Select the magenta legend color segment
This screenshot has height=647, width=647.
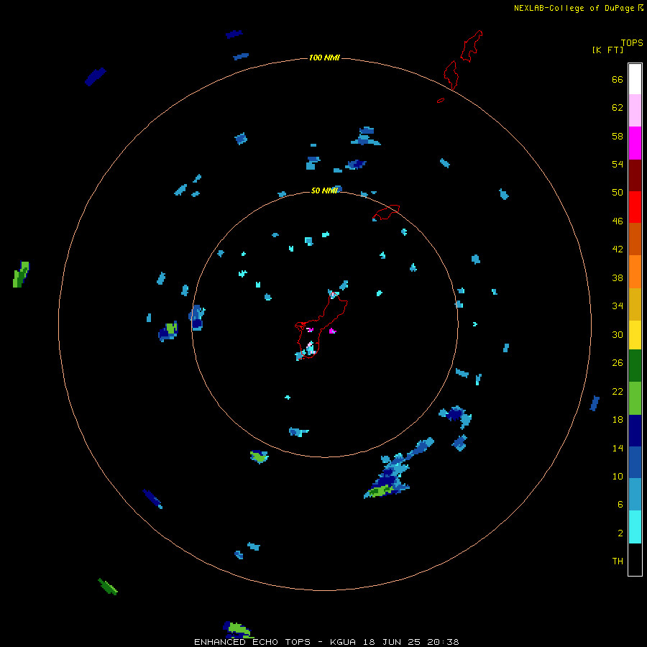tap(635, 143)
